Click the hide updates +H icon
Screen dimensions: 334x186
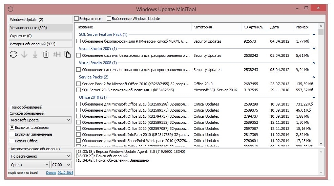tap(57, 54)
